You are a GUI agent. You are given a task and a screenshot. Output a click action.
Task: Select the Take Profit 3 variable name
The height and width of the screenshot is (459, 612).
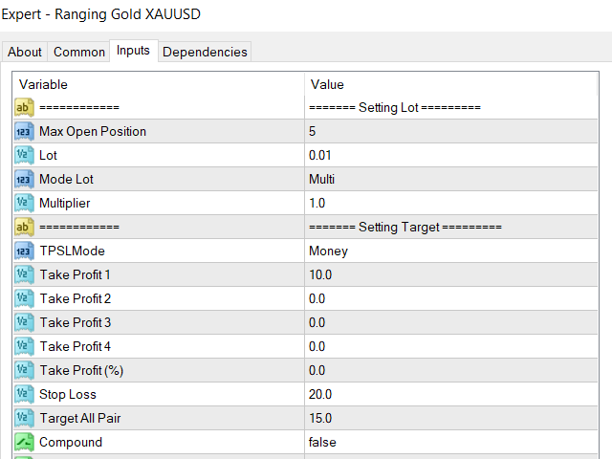coord(76,322)
